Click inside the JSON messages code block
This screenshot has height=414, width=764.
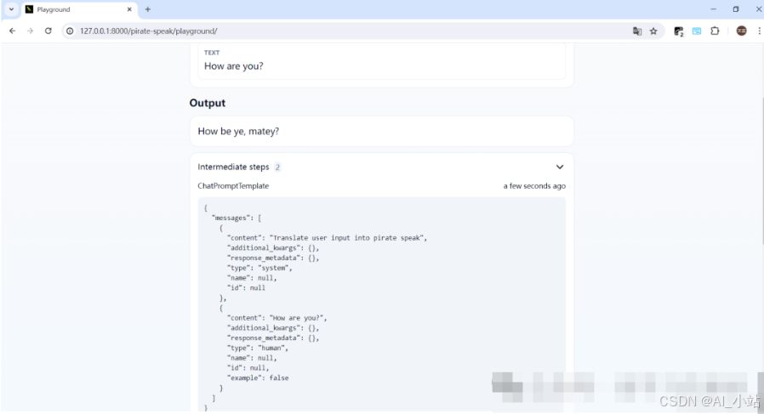click(x=381, y=298)
